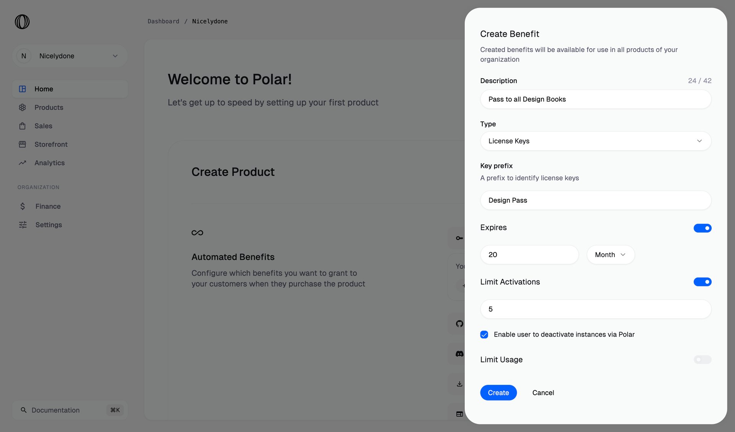Open Analytics via the trend icon
735x432 pixels.
[22, 163]
